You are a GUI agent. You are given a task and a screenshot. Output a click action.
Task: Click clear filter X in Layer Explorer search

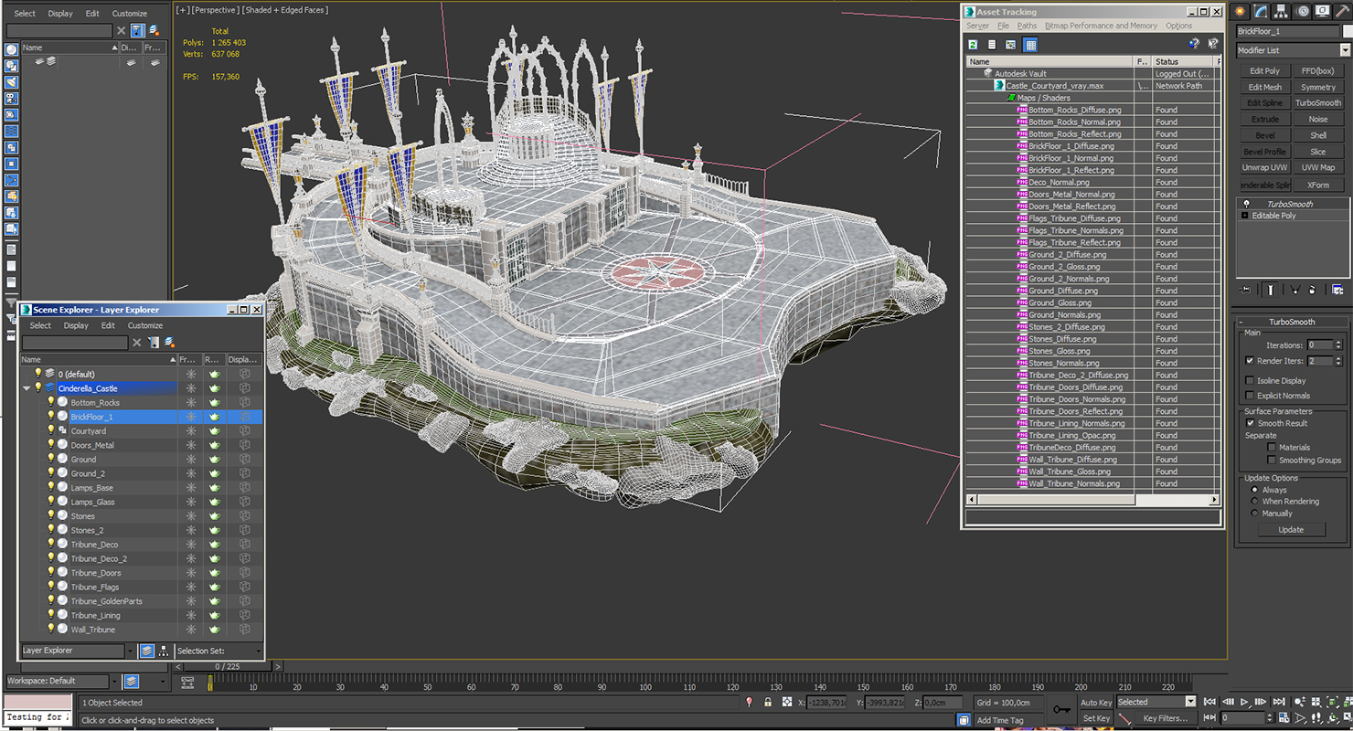[137, 343]
